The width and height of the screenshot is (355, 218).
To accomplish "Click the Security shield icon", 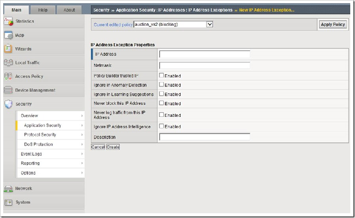I will point(8,104).
